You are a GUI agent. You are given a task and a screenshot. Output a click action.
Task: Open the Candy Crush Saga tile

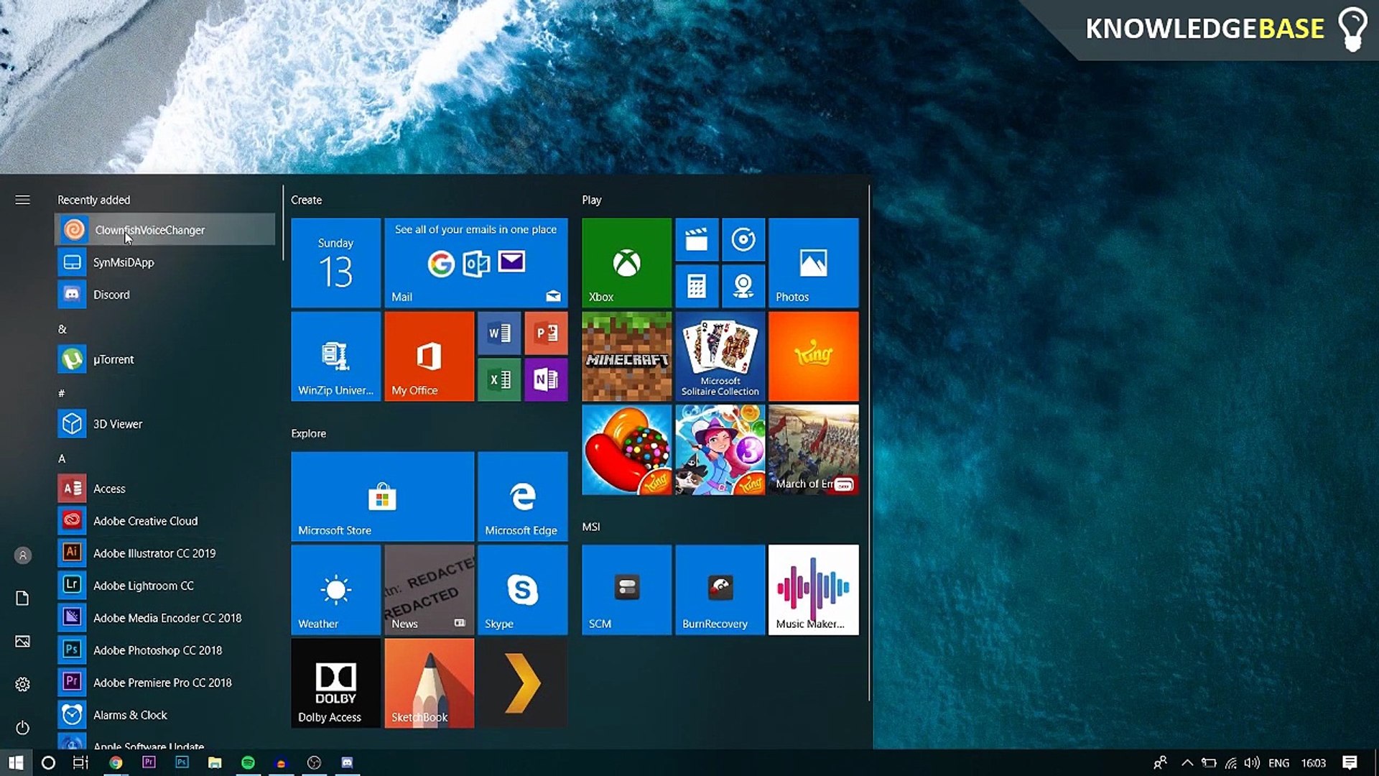click(626, 450)
